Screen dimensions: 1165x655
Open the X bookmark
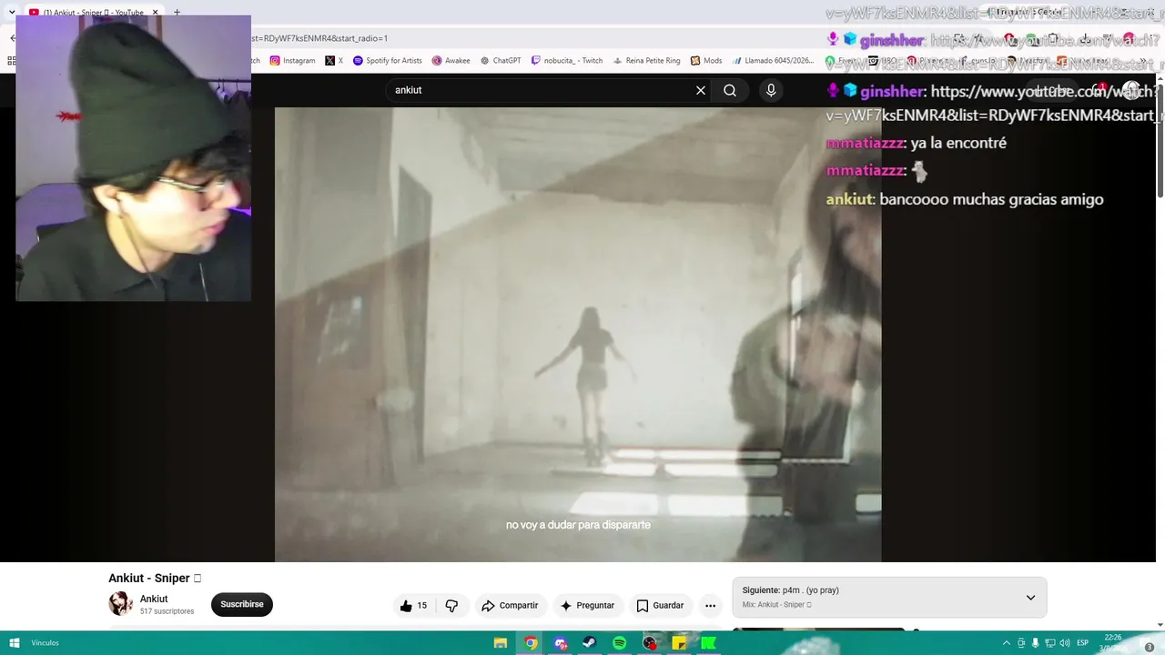pyautogui.click(x=334, y=61)
